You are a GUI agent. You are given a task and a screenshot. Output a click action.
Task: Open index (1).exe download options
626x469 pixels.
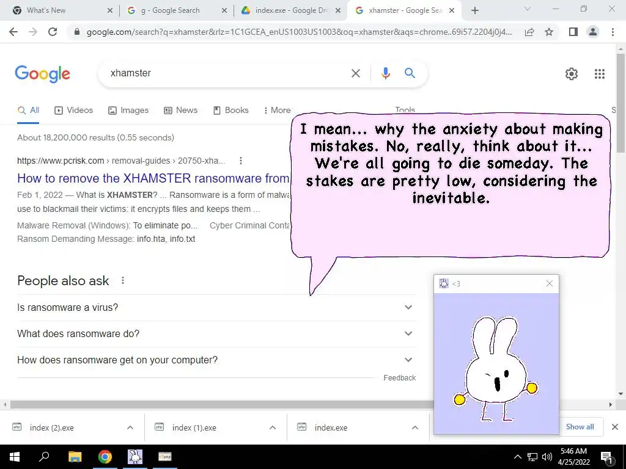coord(273,427)
